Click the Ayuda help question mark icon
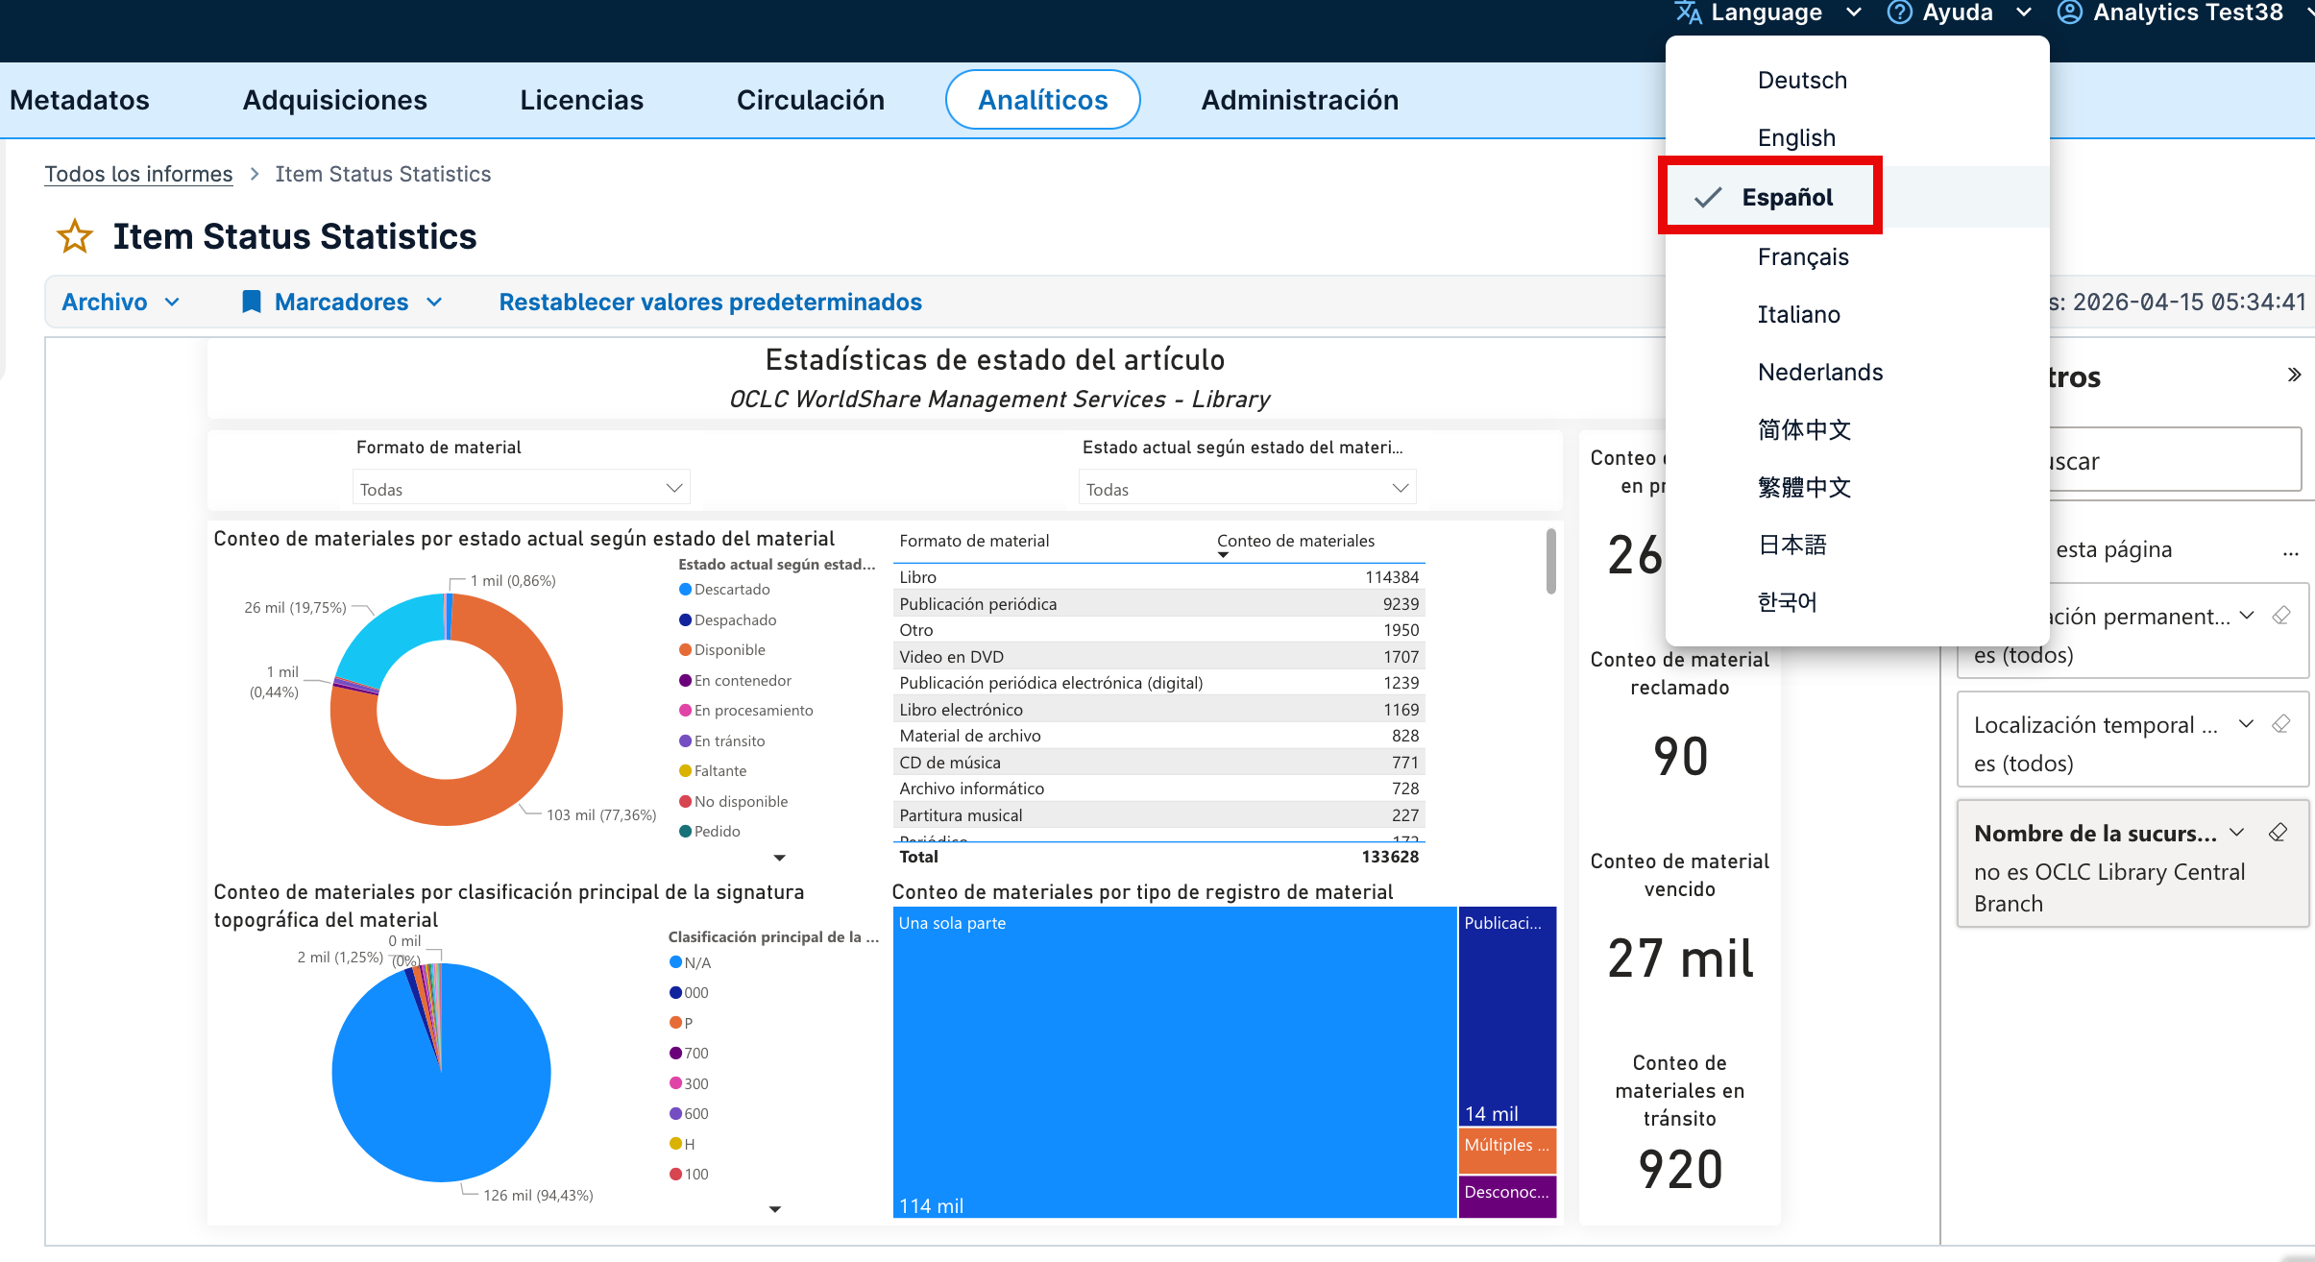This screenshot has width=2315, height=1262. [1899, 12]
